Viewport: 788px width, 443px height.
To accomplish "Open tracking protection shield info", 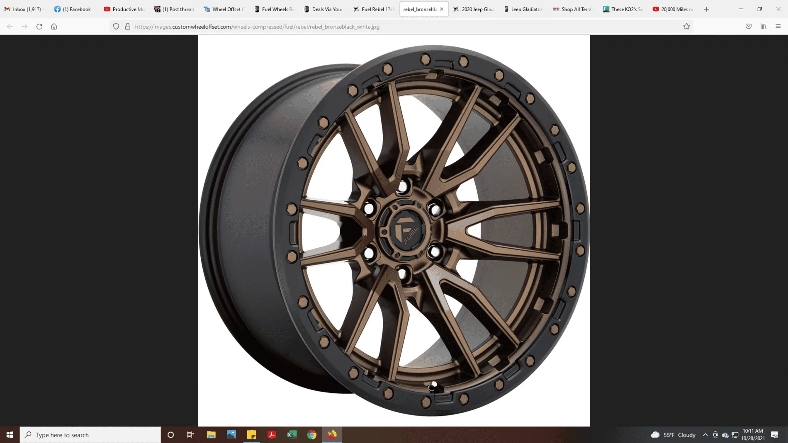I will [x=116, y=27].
